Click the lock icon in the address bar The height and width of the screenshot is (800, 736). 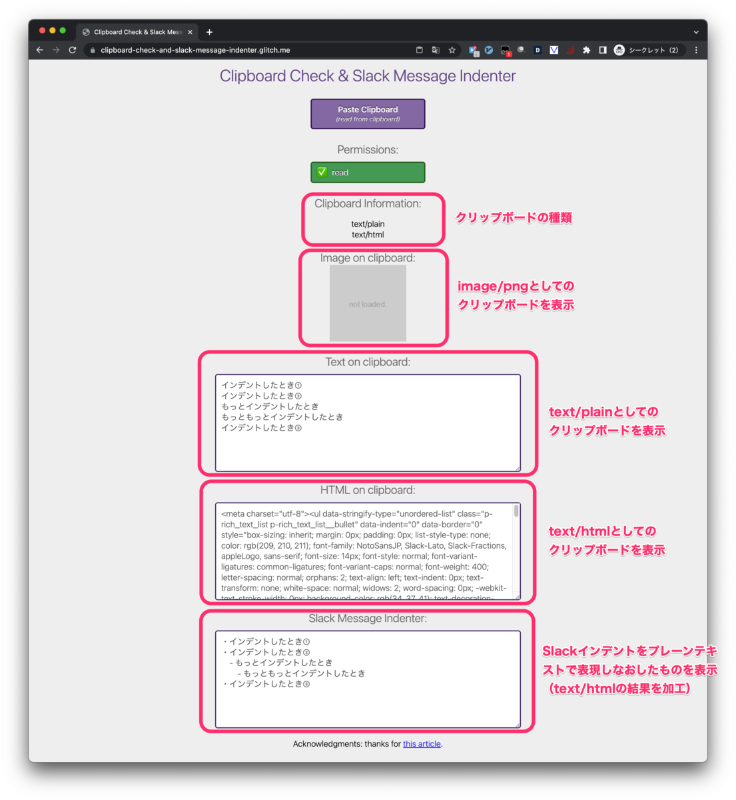pyautogui.click(x=93, y=50)
